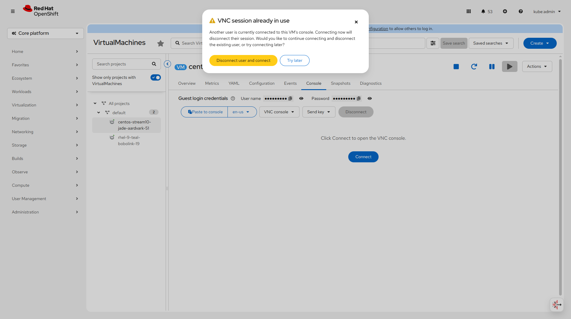
Task: Close the VNC session dialog
Action: pyautogui.click(x=356, y=22)
